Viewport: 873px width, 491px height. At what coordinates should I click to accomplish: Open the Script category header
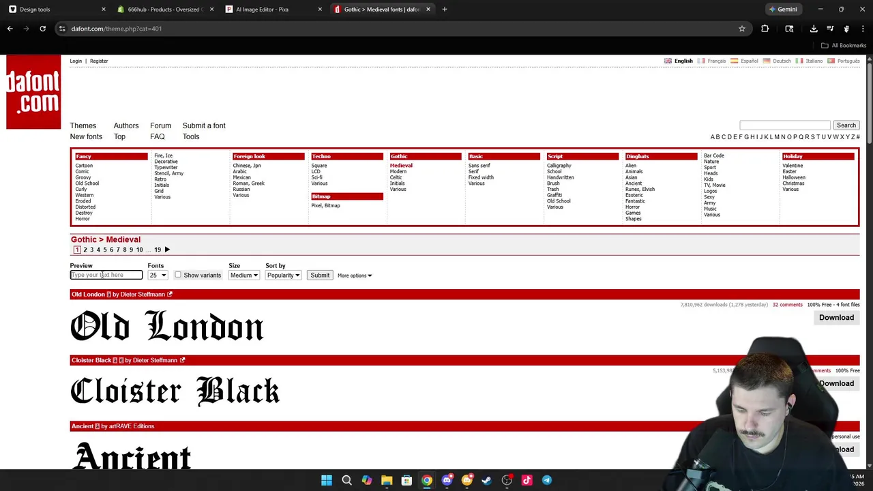point(582,156)
